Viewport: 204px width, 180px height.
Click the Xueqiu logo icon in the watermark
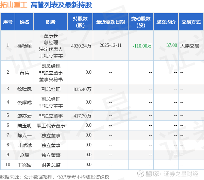click(141, 174)
